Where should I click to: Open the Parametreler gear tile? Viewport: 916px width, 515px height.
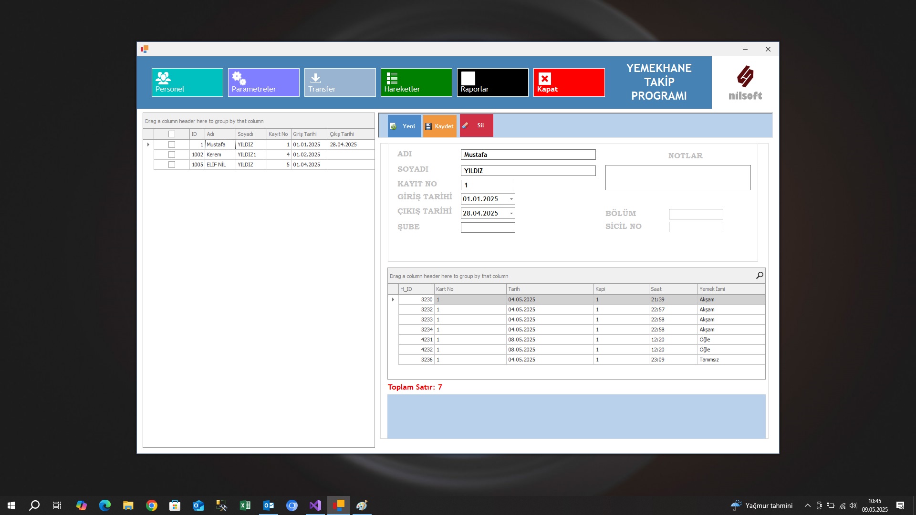263,82
